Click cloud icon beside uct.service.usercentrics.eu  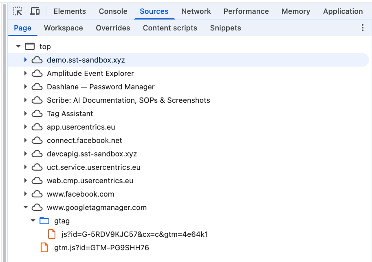(37, 167)
